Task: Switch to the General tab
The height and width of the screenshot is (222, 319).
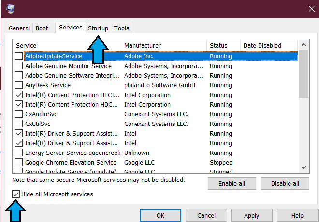Action: pyautogui.click(x=19, y=28)
